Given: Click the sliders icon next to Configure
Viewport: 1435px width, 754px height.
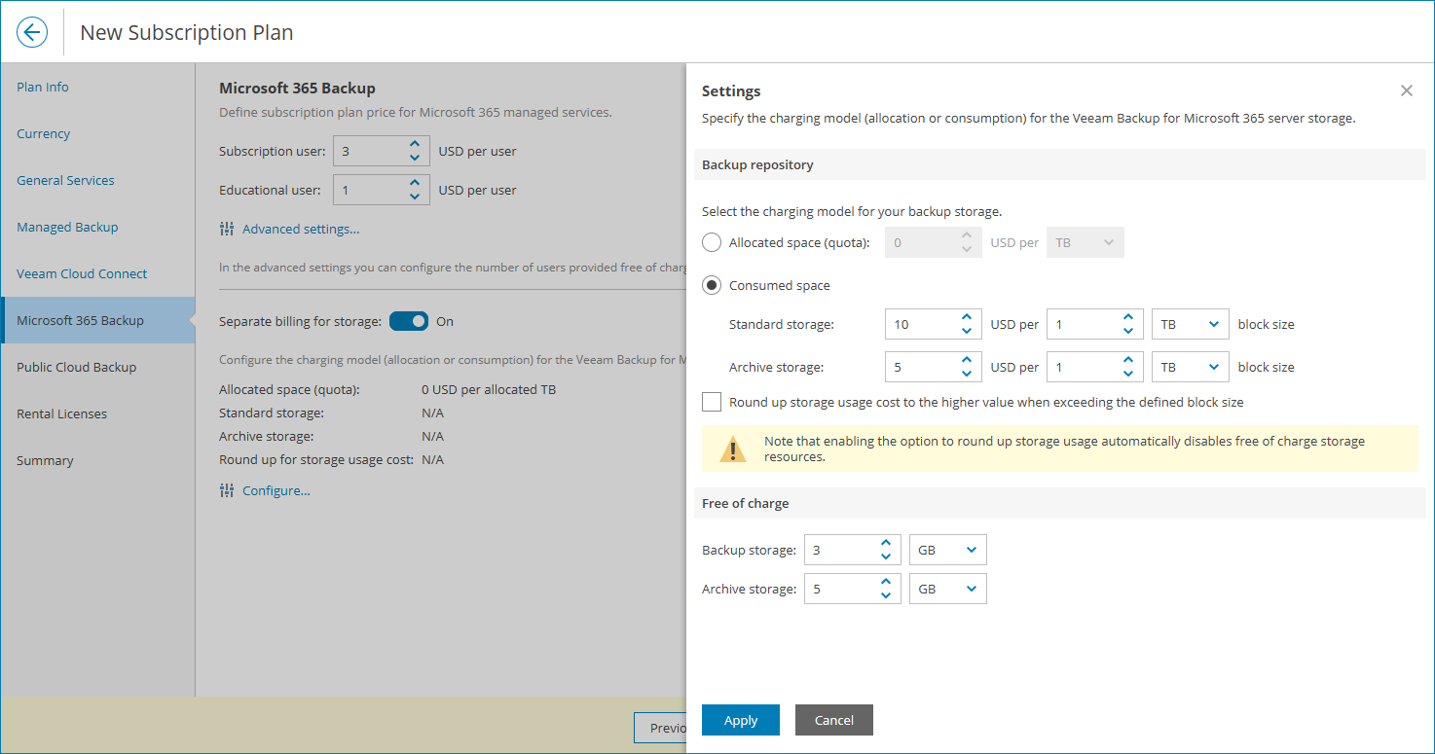Looking at the screenshot, I should [x=226, y=489].
